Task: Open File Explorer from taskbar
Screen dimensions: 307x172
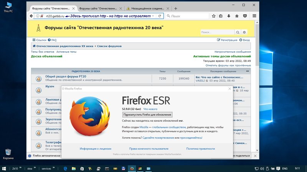Action: pyautogui.click(x=74, y=169)
